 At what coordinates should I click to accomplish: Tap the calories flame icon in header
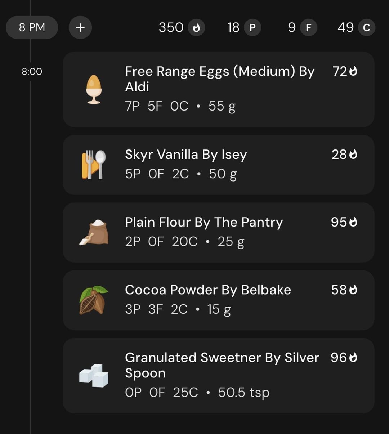tap(196, 28)
